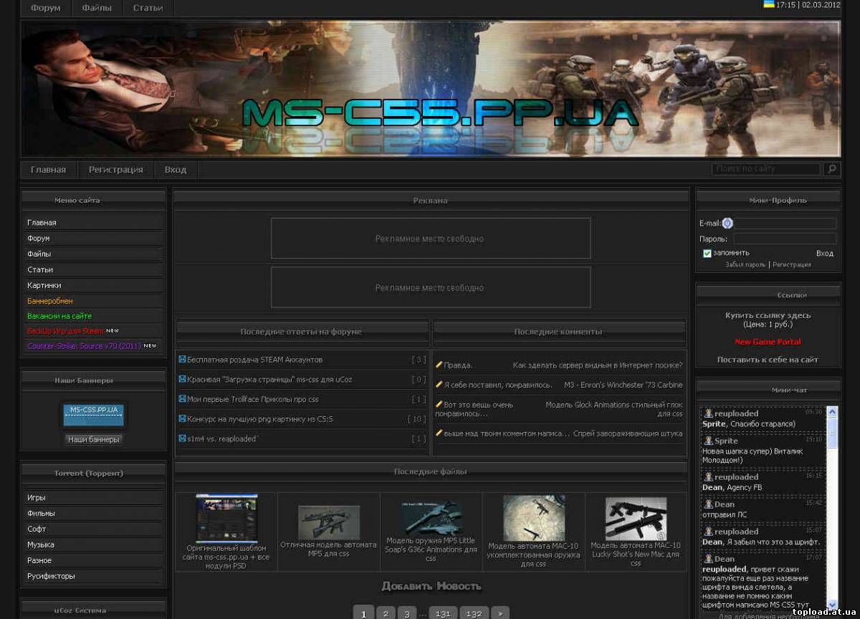Screen dimensions: 860x619
Task: Open 'Бесплатная роздача STEAM Аккаунтов' thread
Action: point(255,359)
